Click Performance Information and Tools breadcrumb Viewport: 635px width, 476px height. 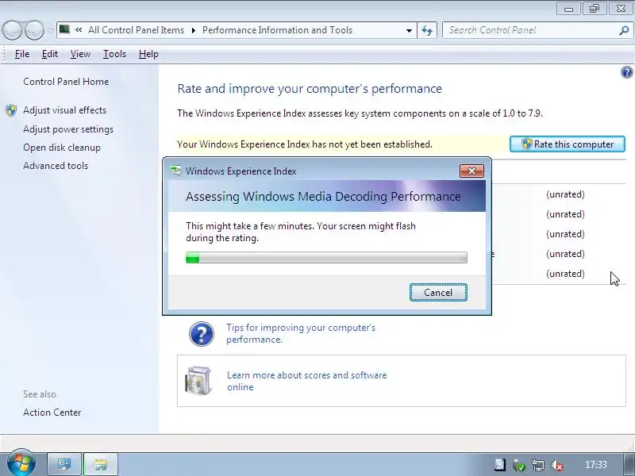(x=277, y=30)
